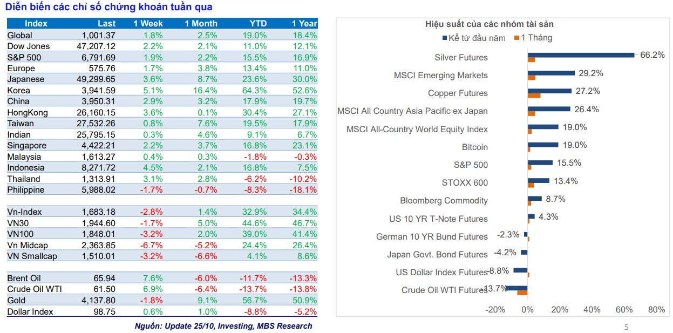Select the Korea YTD value 64.3%
The image size is (673, 333).
254,91
